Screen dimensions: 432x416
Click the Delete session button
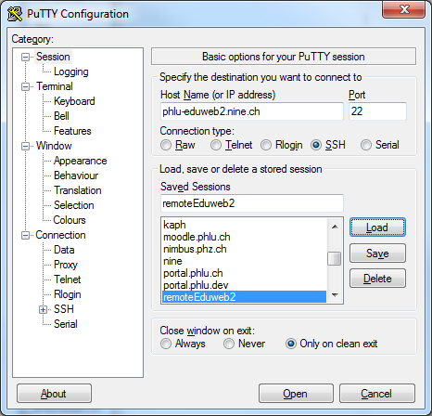[x=377, y=279]
